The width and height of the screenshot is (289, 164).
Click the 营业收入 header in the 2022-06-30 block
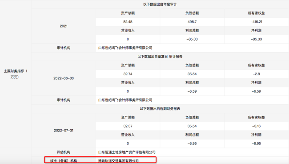(128, 82)
